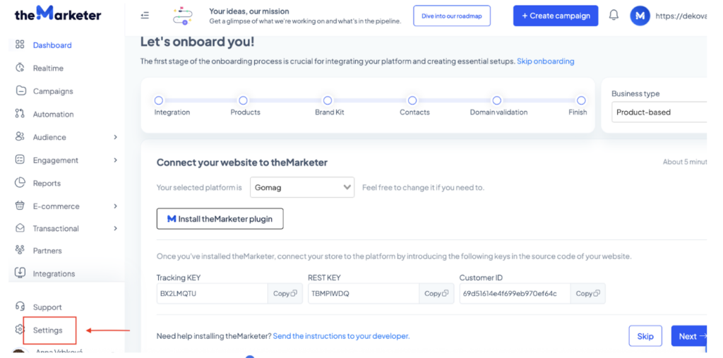Click the Automation icon in sidebar
The height and width of the screenshot is (358, 723).
(20, 114)
